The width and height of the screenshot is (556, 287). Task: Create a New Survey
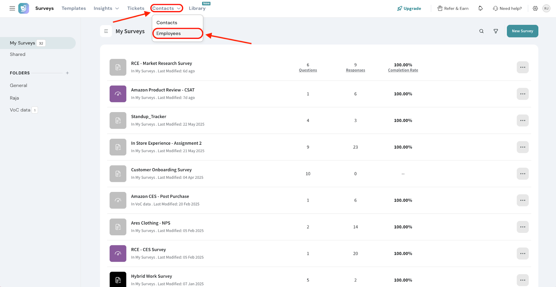522,31
